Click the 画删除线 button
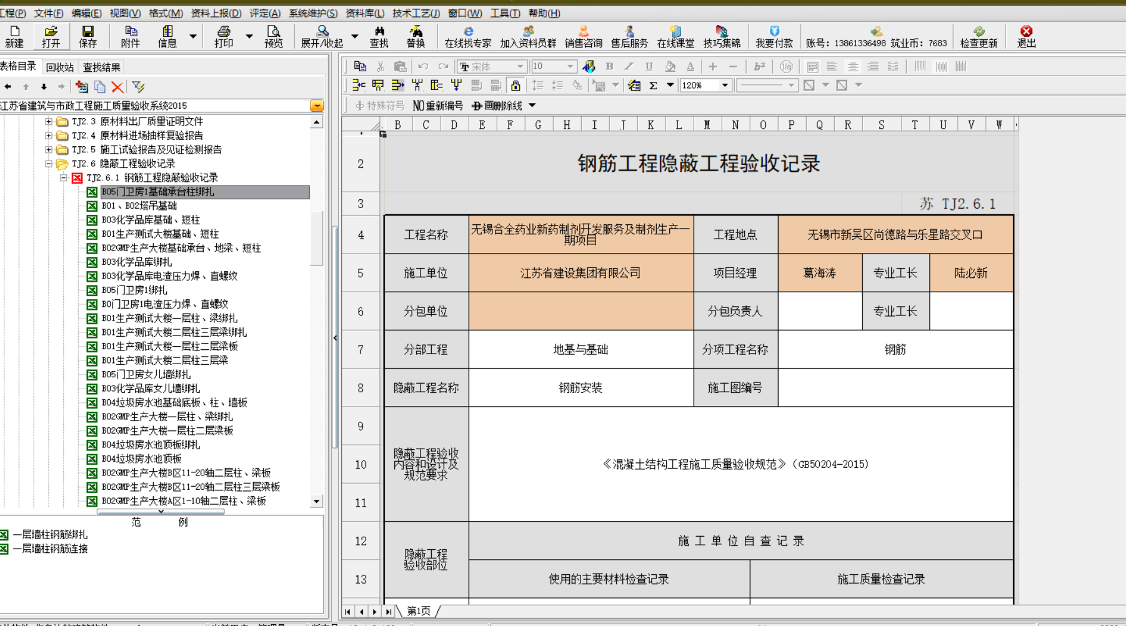Screen dimensions: 1126x626 [x=497, y=106]
